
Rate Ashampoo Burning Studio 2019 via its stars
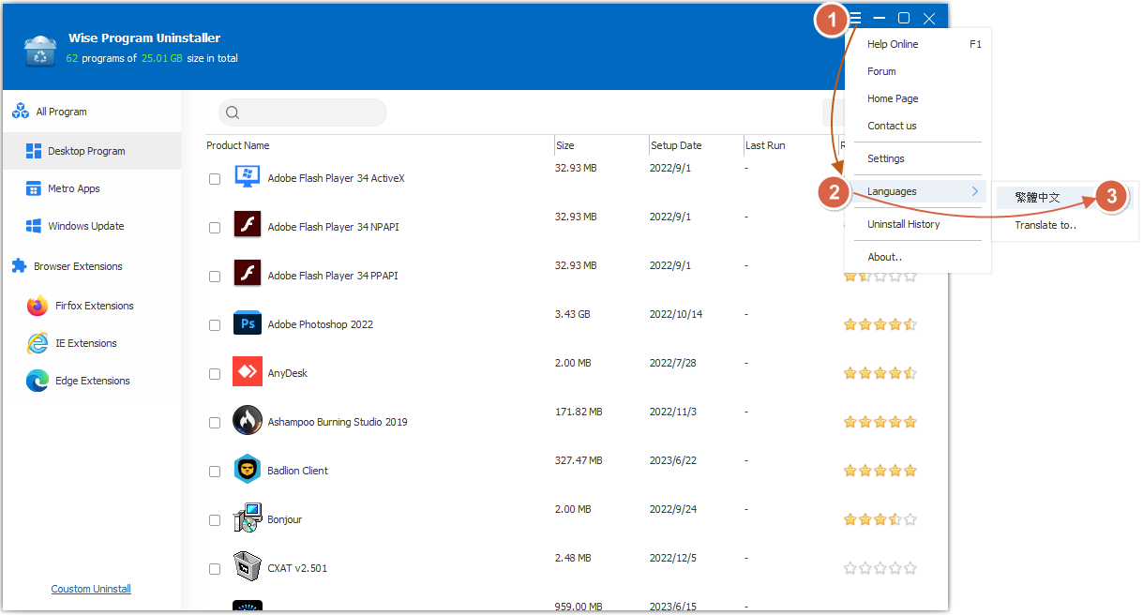click(880, 422)
